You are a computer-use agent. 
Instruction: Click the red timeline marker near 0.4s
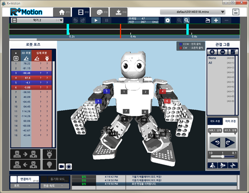point(121,29)
